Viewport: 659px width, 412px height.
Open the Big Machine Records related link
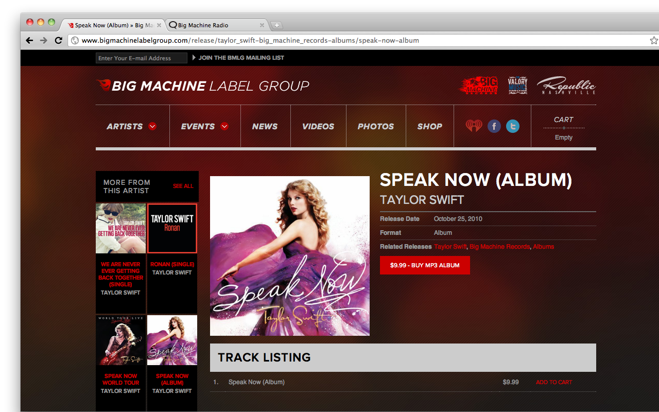pos(499,247)
